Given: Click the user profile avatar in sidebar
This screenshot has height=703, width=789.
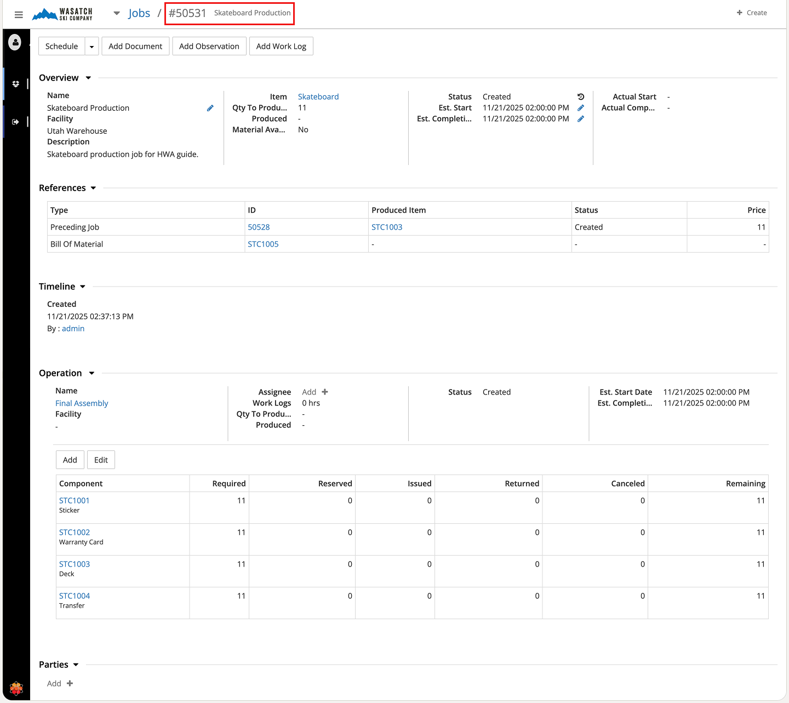Looking at the screenshot, I should tap(15, 42).
